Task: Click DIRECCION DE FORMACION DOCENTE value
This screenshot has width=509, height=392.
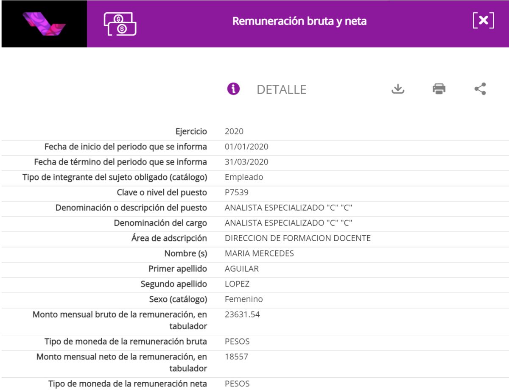Action: pos(298,238)
